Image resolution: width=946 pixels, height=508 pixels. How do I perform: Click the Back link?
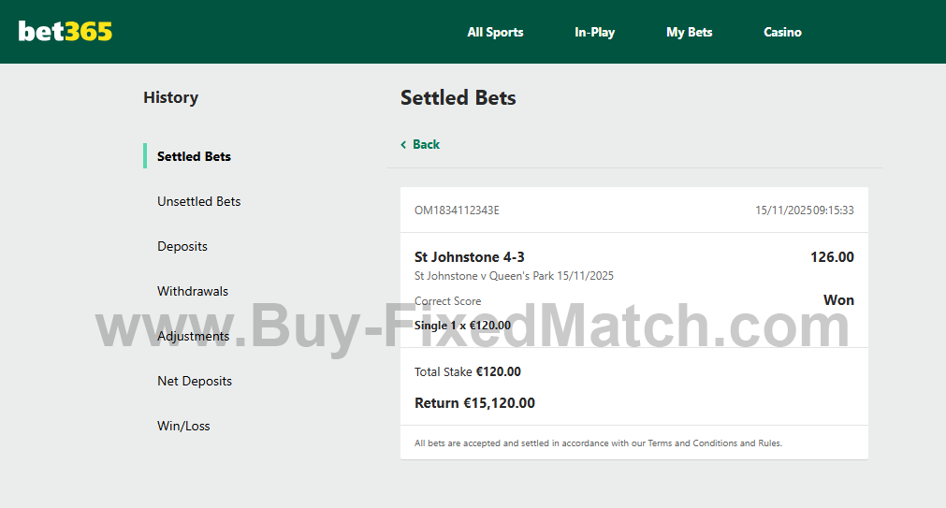click(x=426, y=145)
